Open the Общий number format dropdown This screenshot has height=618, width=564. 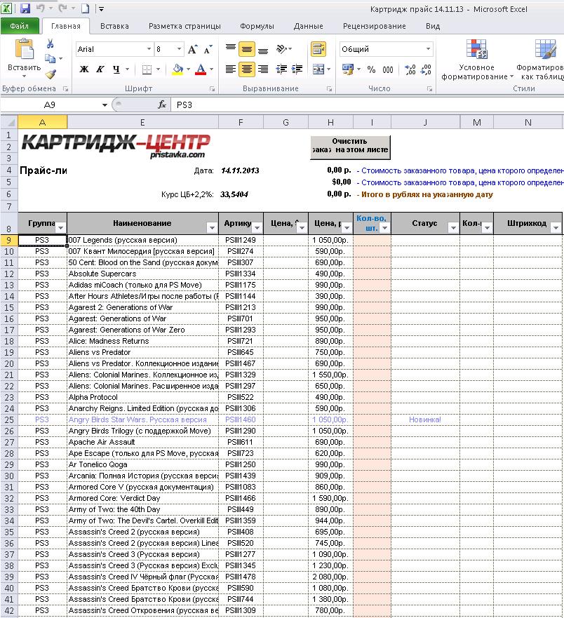click(x=428, y=49)
